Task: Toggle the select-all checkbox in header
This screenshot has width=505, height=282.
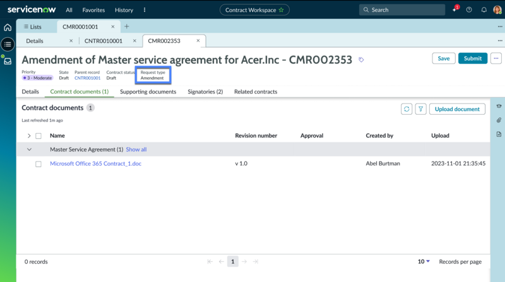Action: pyautogui.click(x=39, y=136)
